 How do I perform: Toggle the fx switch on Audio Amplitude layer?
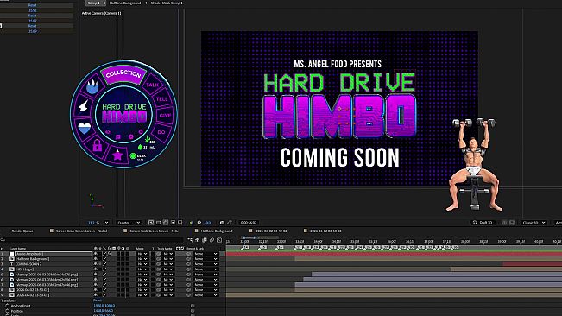tap(110, 254)
